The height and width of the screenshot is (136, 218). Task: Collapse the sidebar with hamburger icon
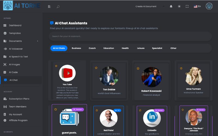[49, 7]
